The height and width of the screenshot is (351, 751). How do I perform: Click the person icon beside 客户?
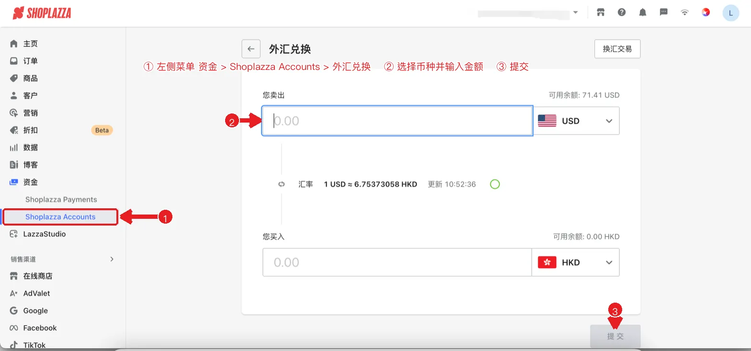click(x=14, y=95)
